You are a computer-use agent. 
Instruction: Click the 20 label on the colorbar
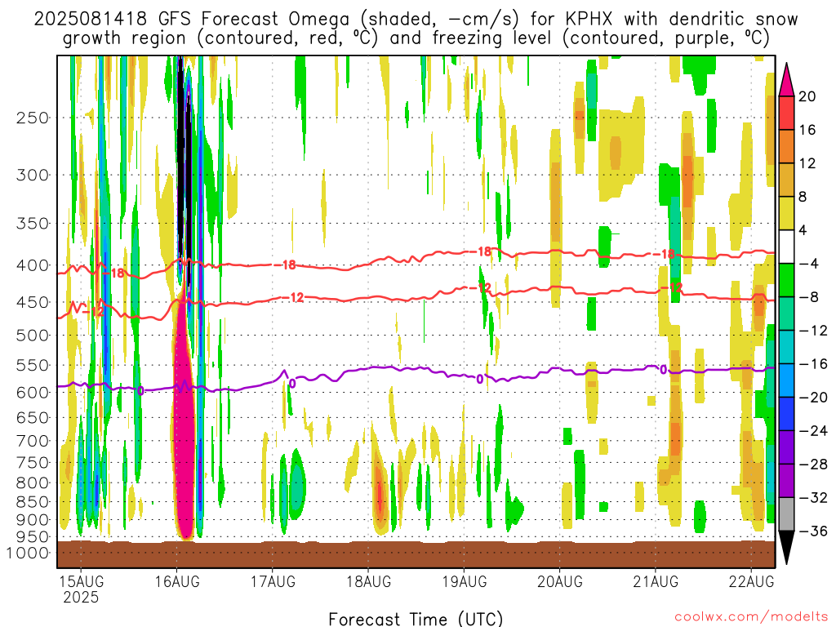tap(807, 96)
